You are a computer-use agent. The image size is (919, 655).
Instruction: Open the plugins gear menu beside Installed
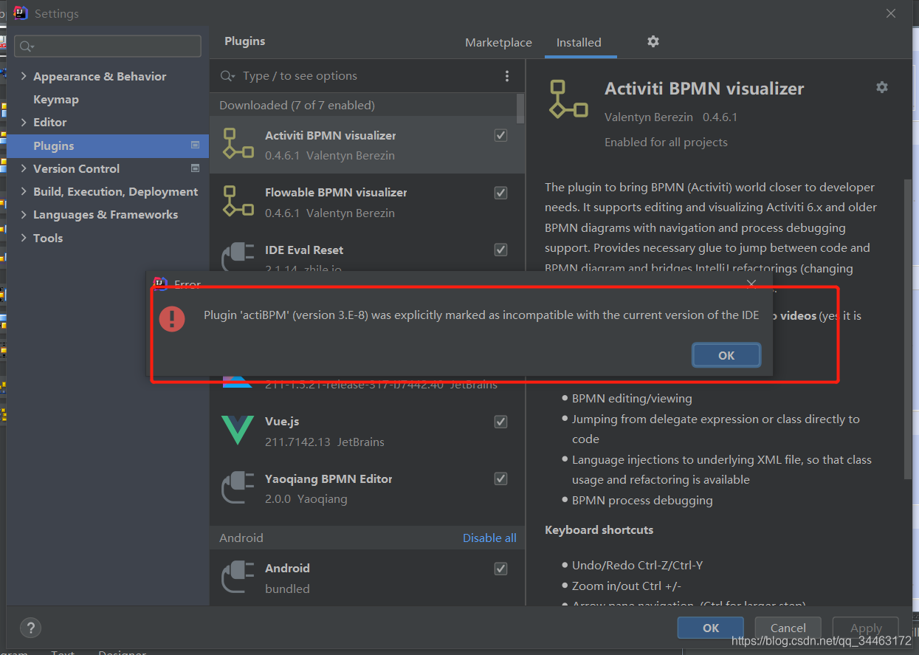(x=653, y=41)
